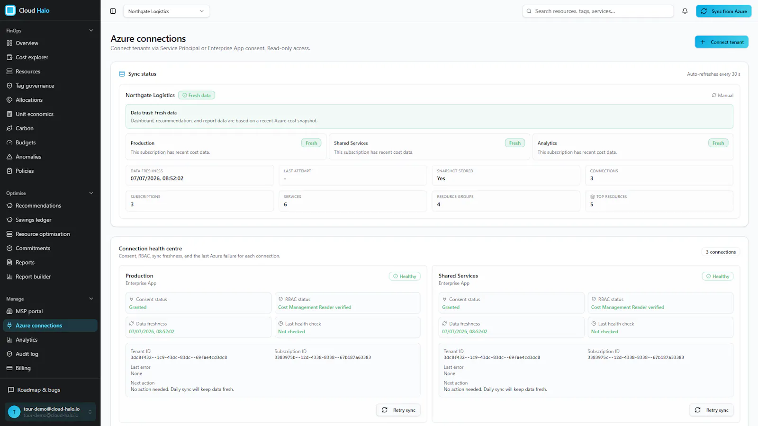Click the Commitments icon
Viewport: 758px width, 426px height.
(9, 248)
